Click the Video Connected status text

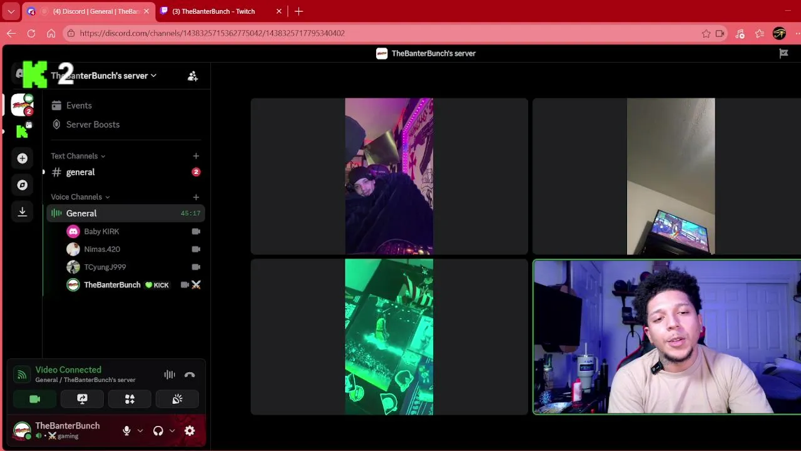pyautogui.click(x=68, y=370)
